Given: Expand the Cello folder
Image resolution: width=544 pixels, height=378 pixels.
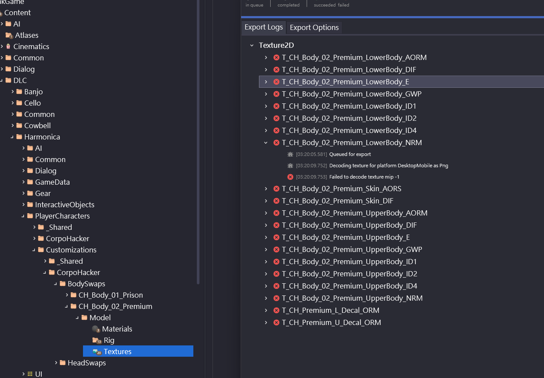Looking at the screenshot, I should click(13, 103).
